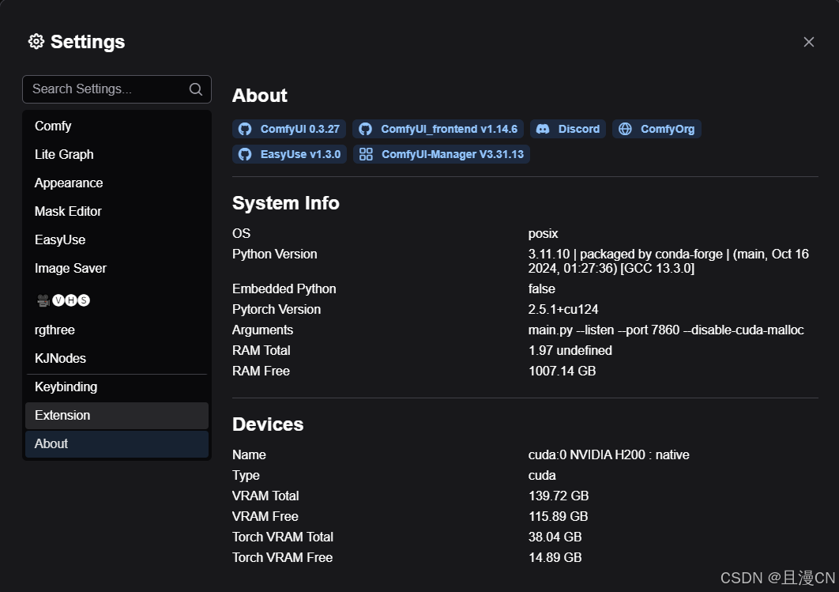The image size is (839, 592).
Task: Open the EasyUse v1.3.0 badge
Action: pyautogui.click(x=289, y=154)
